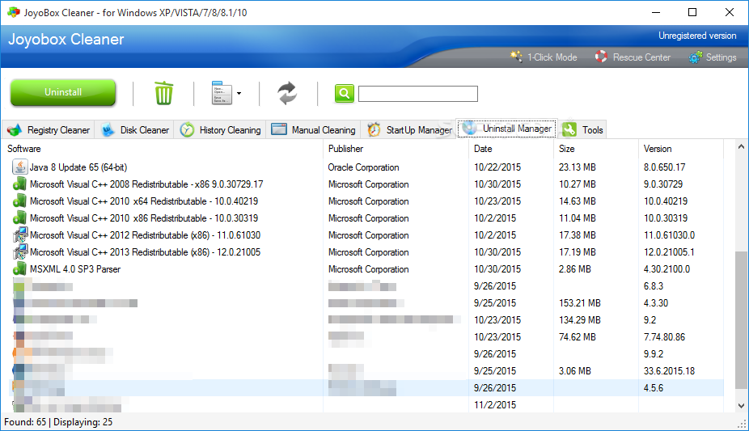
Task: Select the Uninstall Manager tab
Action: (507, 129)
